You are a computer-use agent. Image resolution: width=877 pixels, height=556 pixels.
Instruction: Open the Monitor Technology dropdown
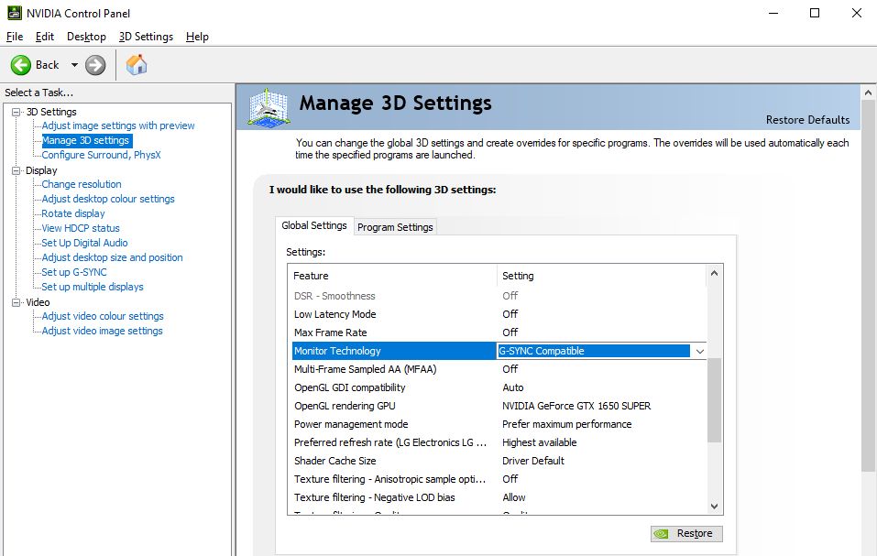[x=699, y=351]
